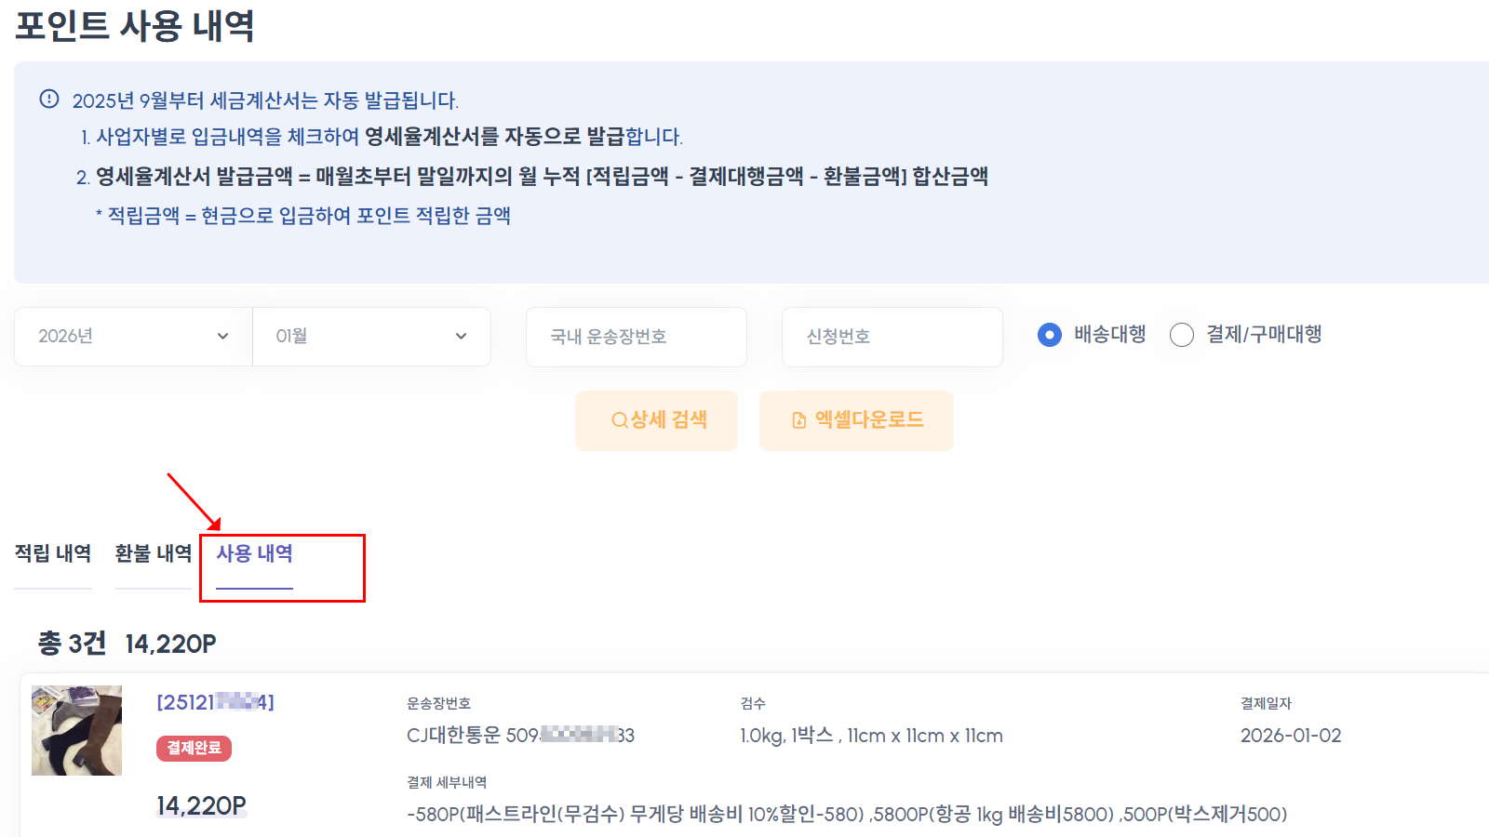Click the 신청번호 input field
This screenshot has width=1489, height=837.
coord(892,337)
